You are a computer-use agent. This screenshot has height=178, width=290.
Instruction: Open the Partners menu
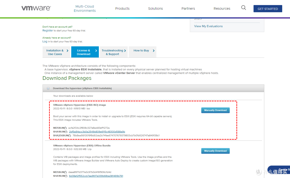pos(188,9)
